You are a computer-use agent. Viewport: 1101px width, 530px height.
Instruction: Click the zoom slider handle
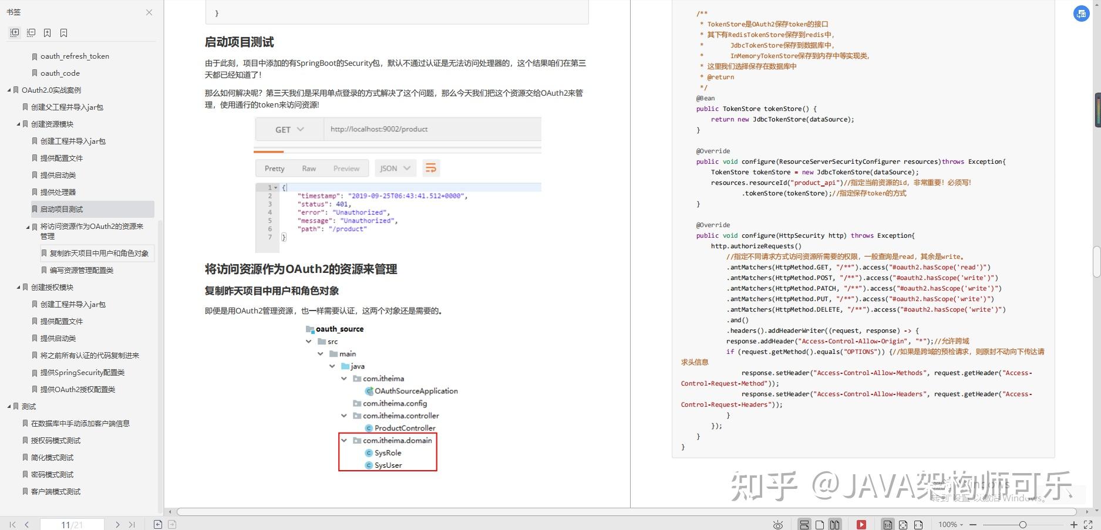(x=1022, y=525)
